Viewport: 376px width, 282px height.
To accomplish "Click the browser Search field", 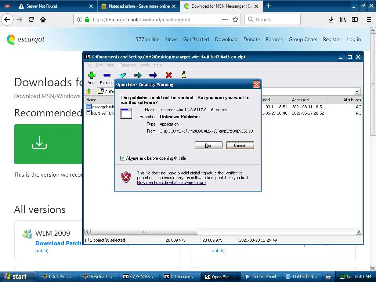I will pyautogui.click(x=272, y=19).
